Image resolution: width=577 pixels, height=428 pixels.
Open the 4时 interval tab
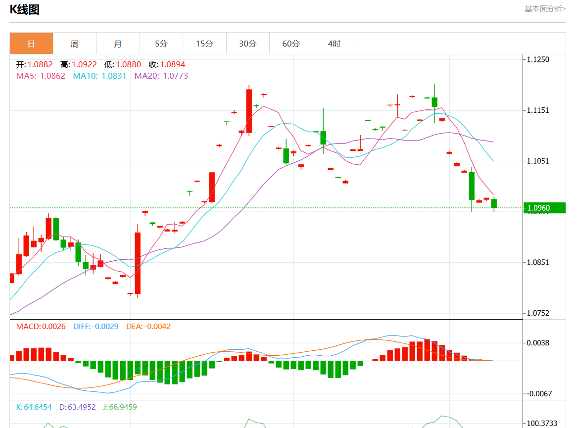[x=335, y=44]
